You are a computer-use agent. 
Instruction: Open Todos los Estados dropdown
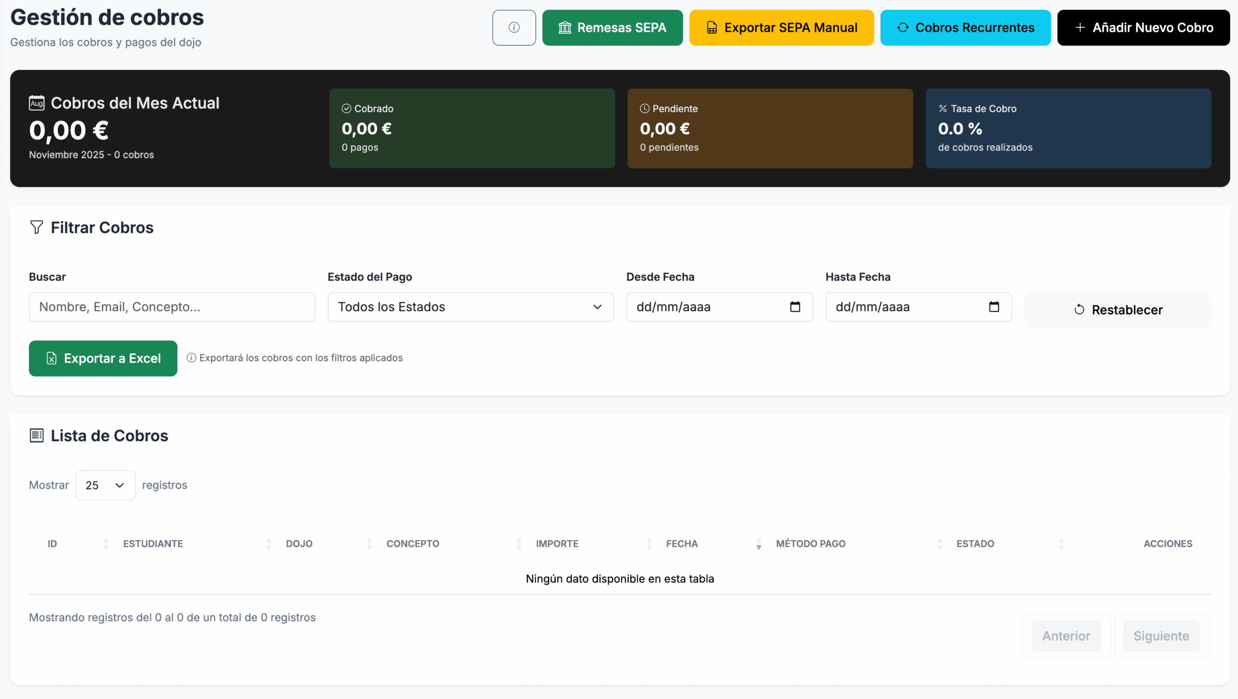coord(470,307)
